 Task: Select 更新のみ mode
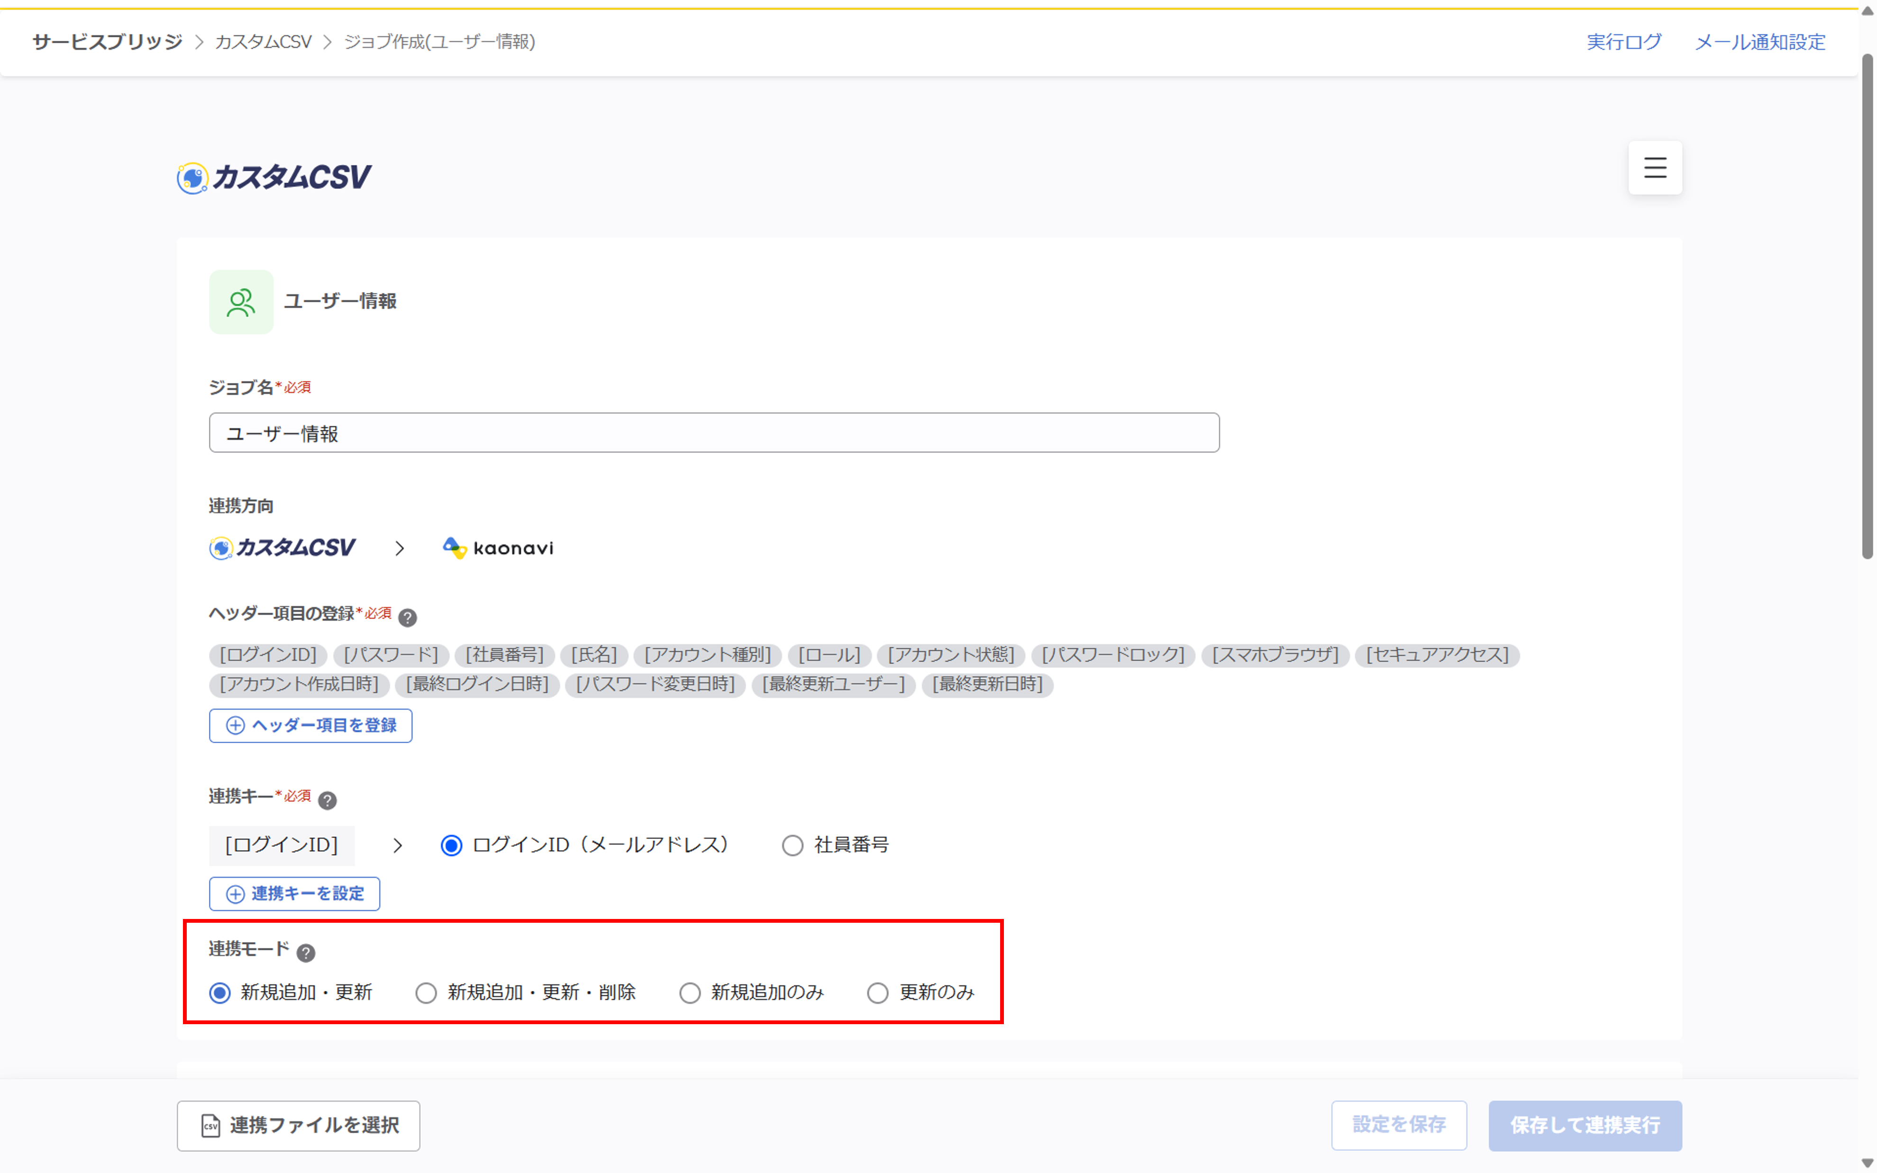click(x=877, y=992)
